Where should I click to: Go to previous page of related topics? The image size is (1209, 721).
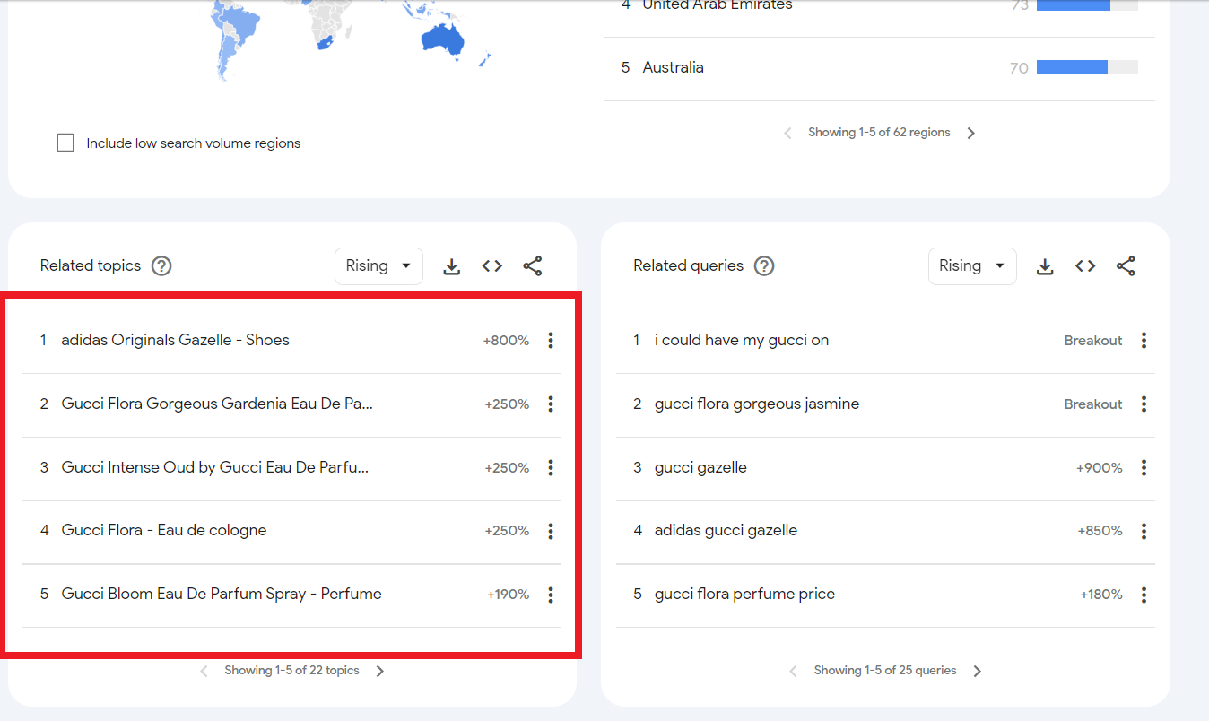click(204, 671)
